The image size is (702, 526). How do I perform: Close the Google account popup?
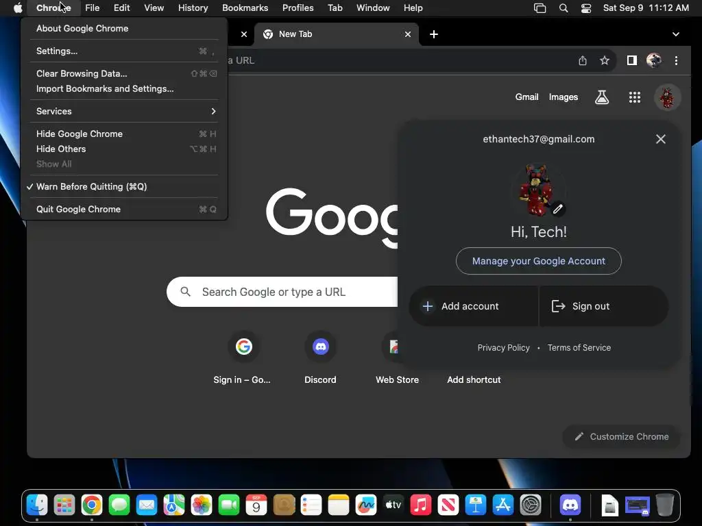coord(660,139)
